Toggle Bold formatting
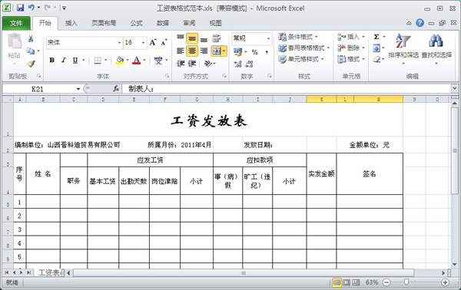Screen dimensions: 461x290 pos(52,60)
